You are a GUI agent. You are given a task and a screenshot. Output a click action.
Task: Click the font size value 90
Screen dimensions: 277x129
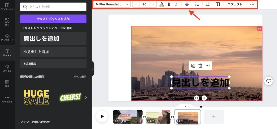click(144, 4)
